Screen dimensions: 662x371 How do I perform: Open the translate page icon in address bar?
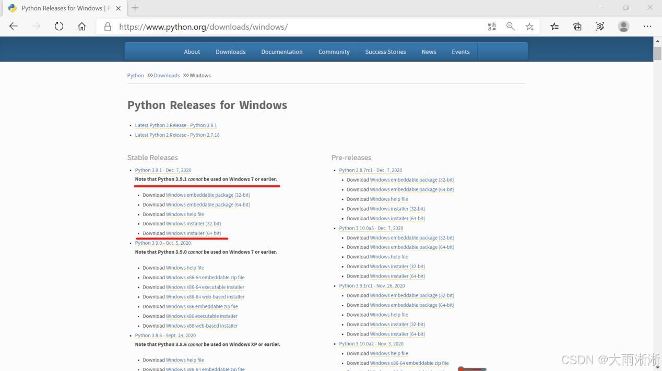tap(492, 27)
